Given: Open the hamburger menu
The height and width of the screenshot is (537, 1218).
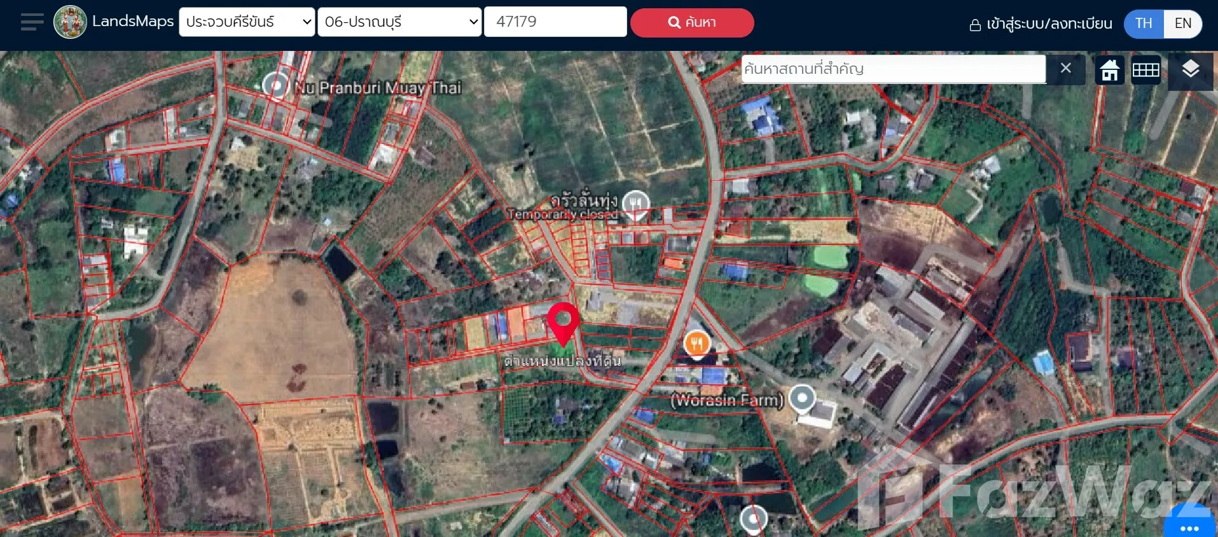Looking at the screenshot, I should (32, 22).
